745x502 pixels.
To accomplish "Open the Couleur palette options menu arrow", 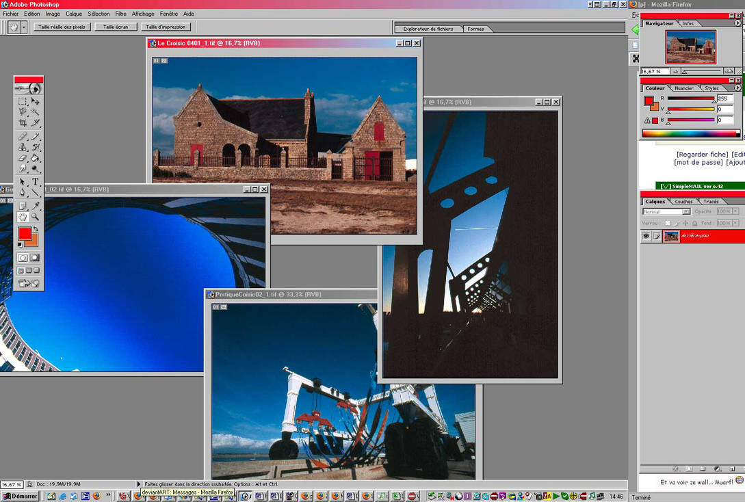I will [737, 88].
